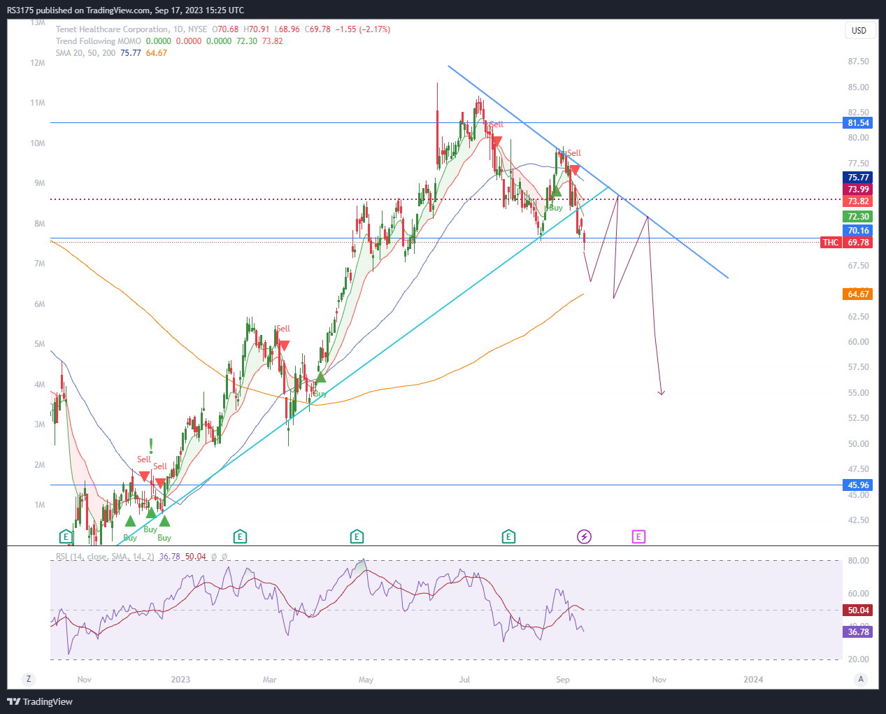Click the RS3175 published header text
886x714 pixels.
(125, 10)
